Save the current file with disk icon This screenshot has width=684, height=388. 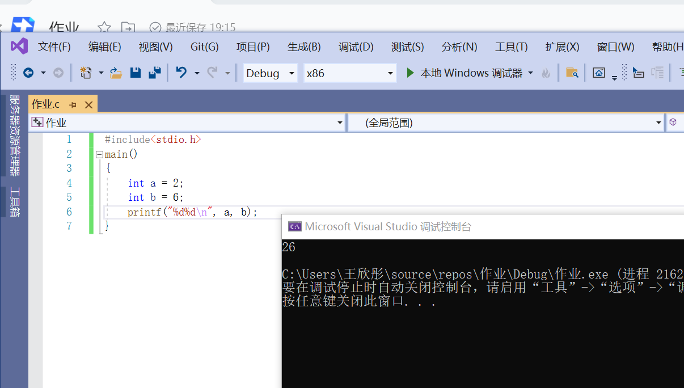[x=135, y=73]
